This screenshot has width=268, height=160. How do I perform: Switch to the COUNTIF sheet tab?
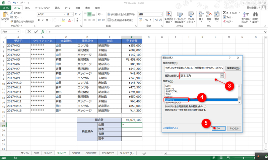click(x=91, y=153)
